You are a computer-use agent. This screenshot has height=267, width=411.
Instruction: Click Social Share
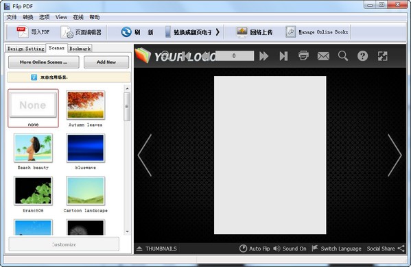pos(386,249)
